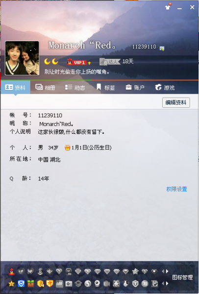Click the orange shield star icon
This screenshot has width=199, height=294.
coord(50,284)
